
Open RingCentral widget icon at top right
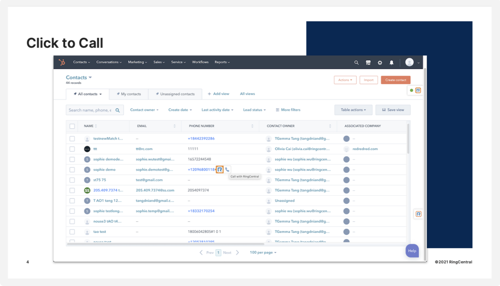tap(418, 90)
